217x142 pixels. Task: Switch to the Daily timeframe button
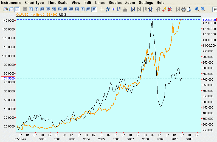[x=83, y=9]
